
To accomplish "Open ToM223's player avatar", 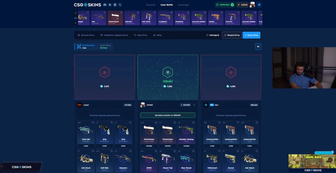I will 143,105.
